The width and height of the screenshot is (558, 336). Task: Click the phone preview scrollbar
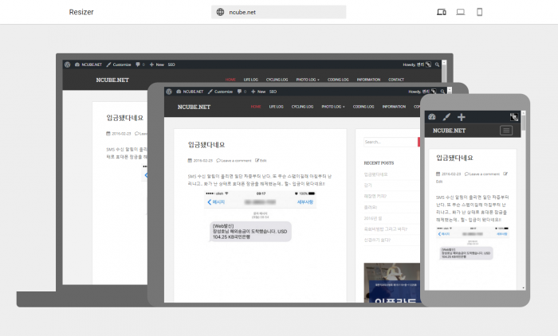524,200
